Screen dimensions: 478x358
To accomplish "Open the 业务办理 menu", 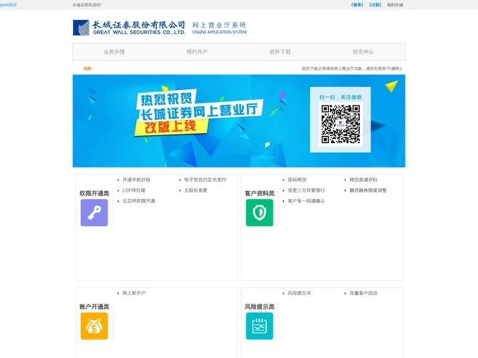I will [114, 52].
